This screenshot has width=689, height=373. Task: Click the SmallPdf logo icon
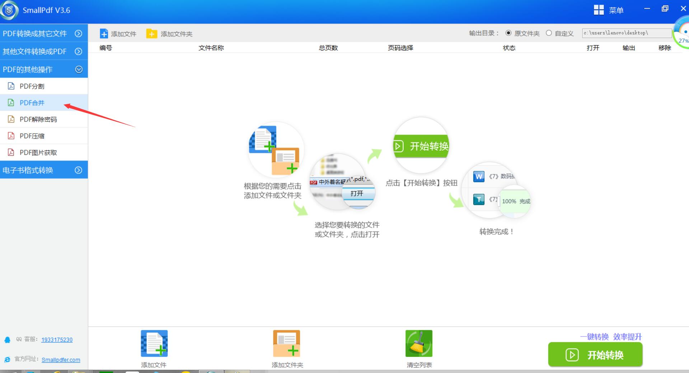click(x=9, y=10)
